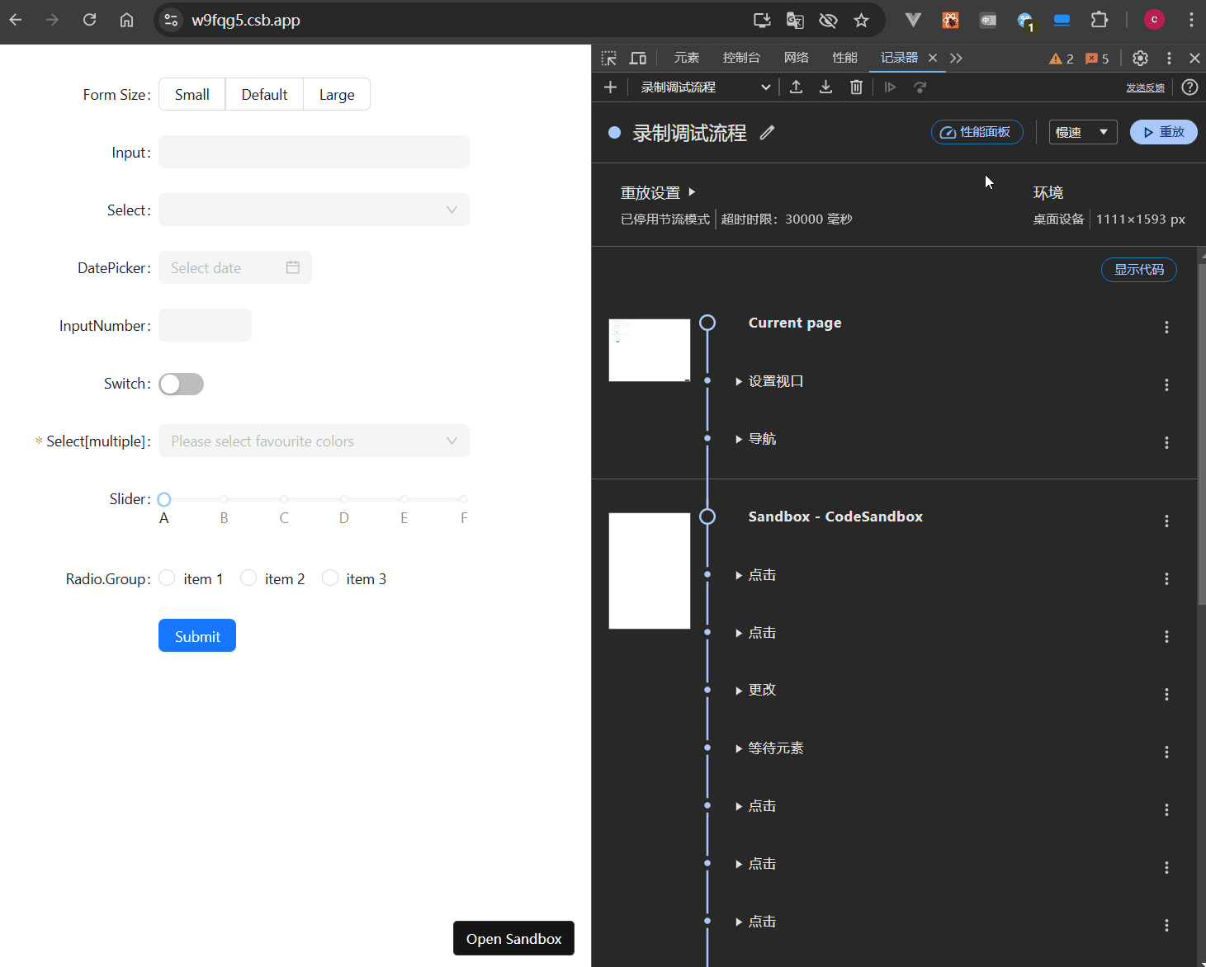
Task: Click the export recording upload icon
Action: coord(796,87)
